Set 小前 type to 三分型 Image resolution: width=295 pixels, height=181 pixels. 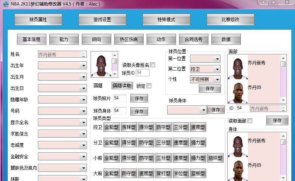[164, 158]
